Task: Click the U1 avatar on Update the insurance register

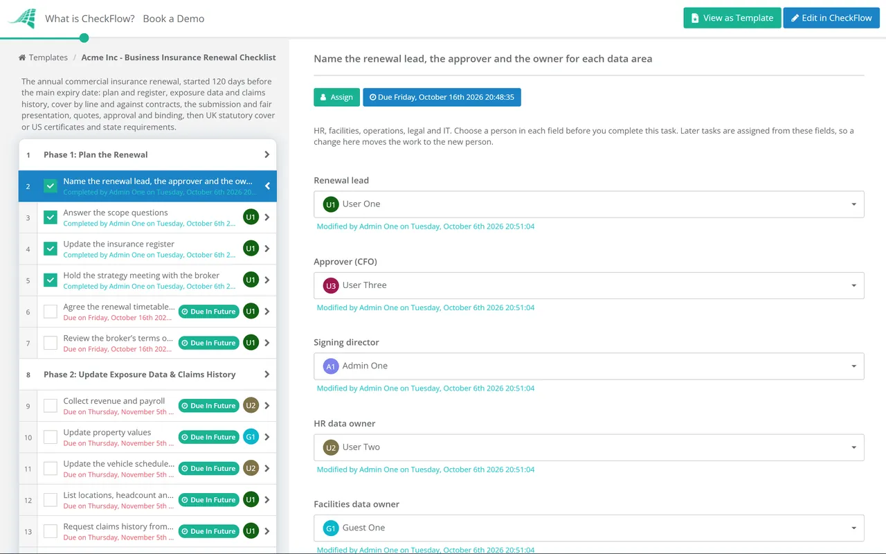Action: 251,249
